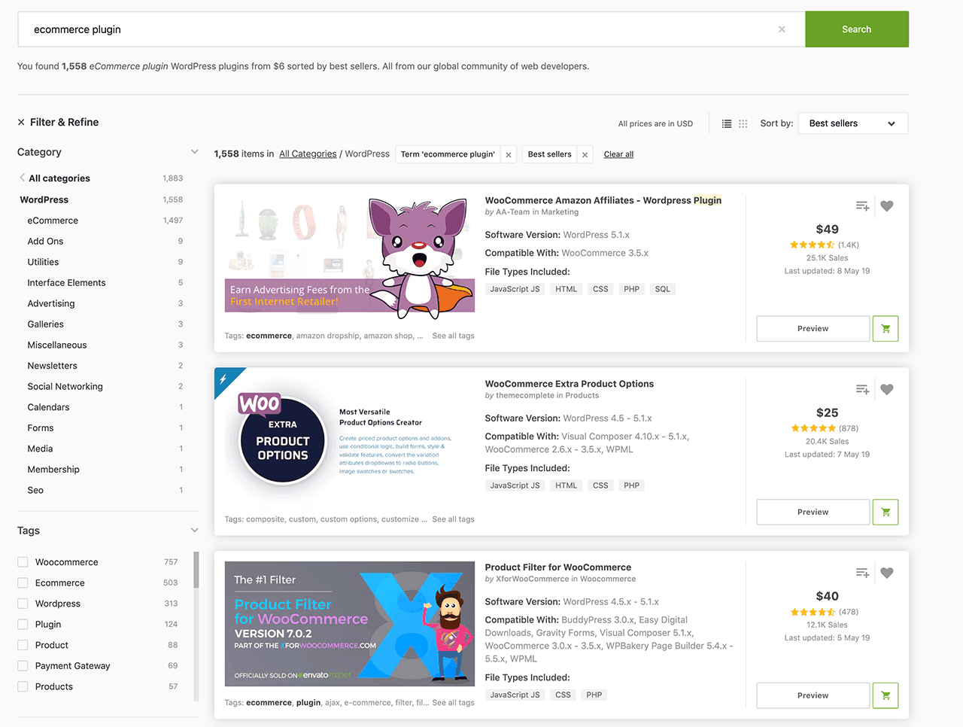
Task: Select the Miscellaneous subcategory
Action: [x=57, y=345]
